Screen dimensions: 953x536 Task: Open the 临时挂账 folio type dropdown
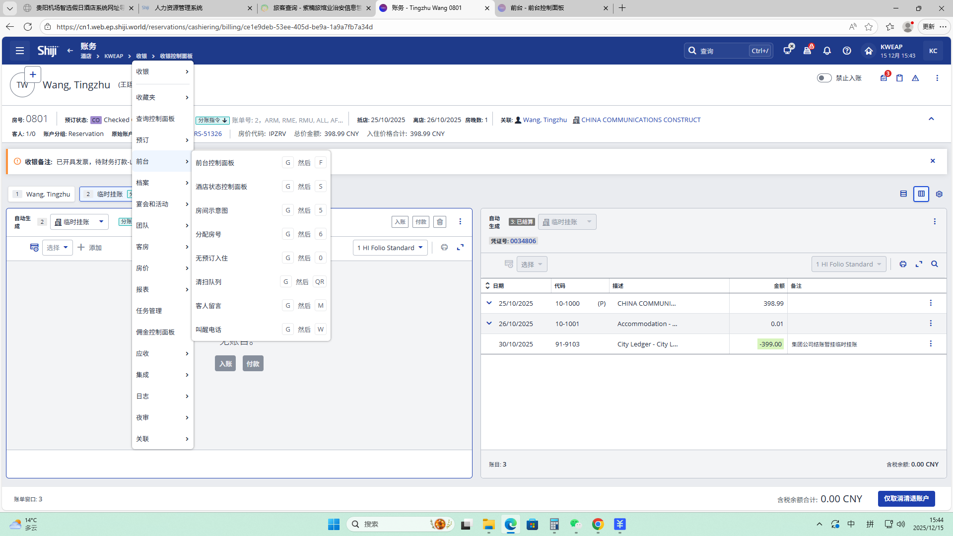(x=79, y=222)
